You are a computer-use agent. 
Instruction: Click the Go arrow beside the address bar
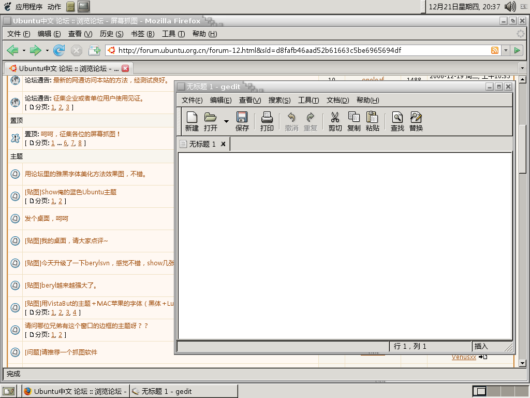517,50
